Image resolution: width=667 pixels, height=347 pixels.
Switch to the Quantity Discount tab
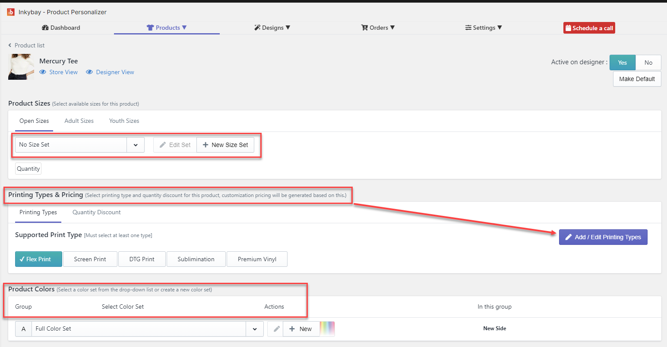[96, 212]
